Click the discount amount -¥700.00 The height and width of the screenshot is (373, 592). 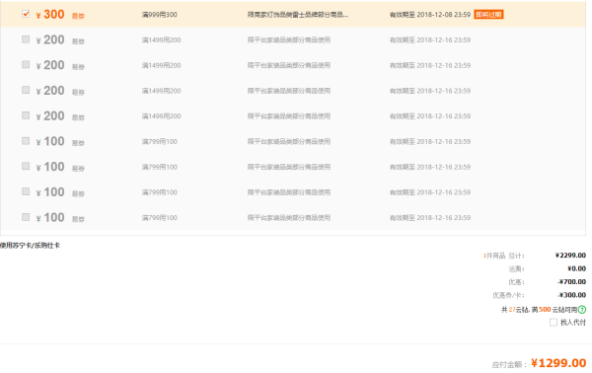pos(572,282)
